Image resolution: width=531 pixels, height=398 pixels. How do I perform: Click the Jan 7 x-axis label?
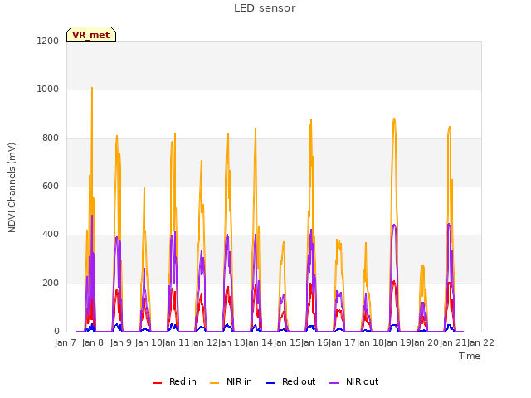tap(65, 342)
